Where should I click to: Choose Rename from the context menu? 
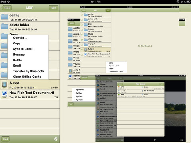pos(19,54)
